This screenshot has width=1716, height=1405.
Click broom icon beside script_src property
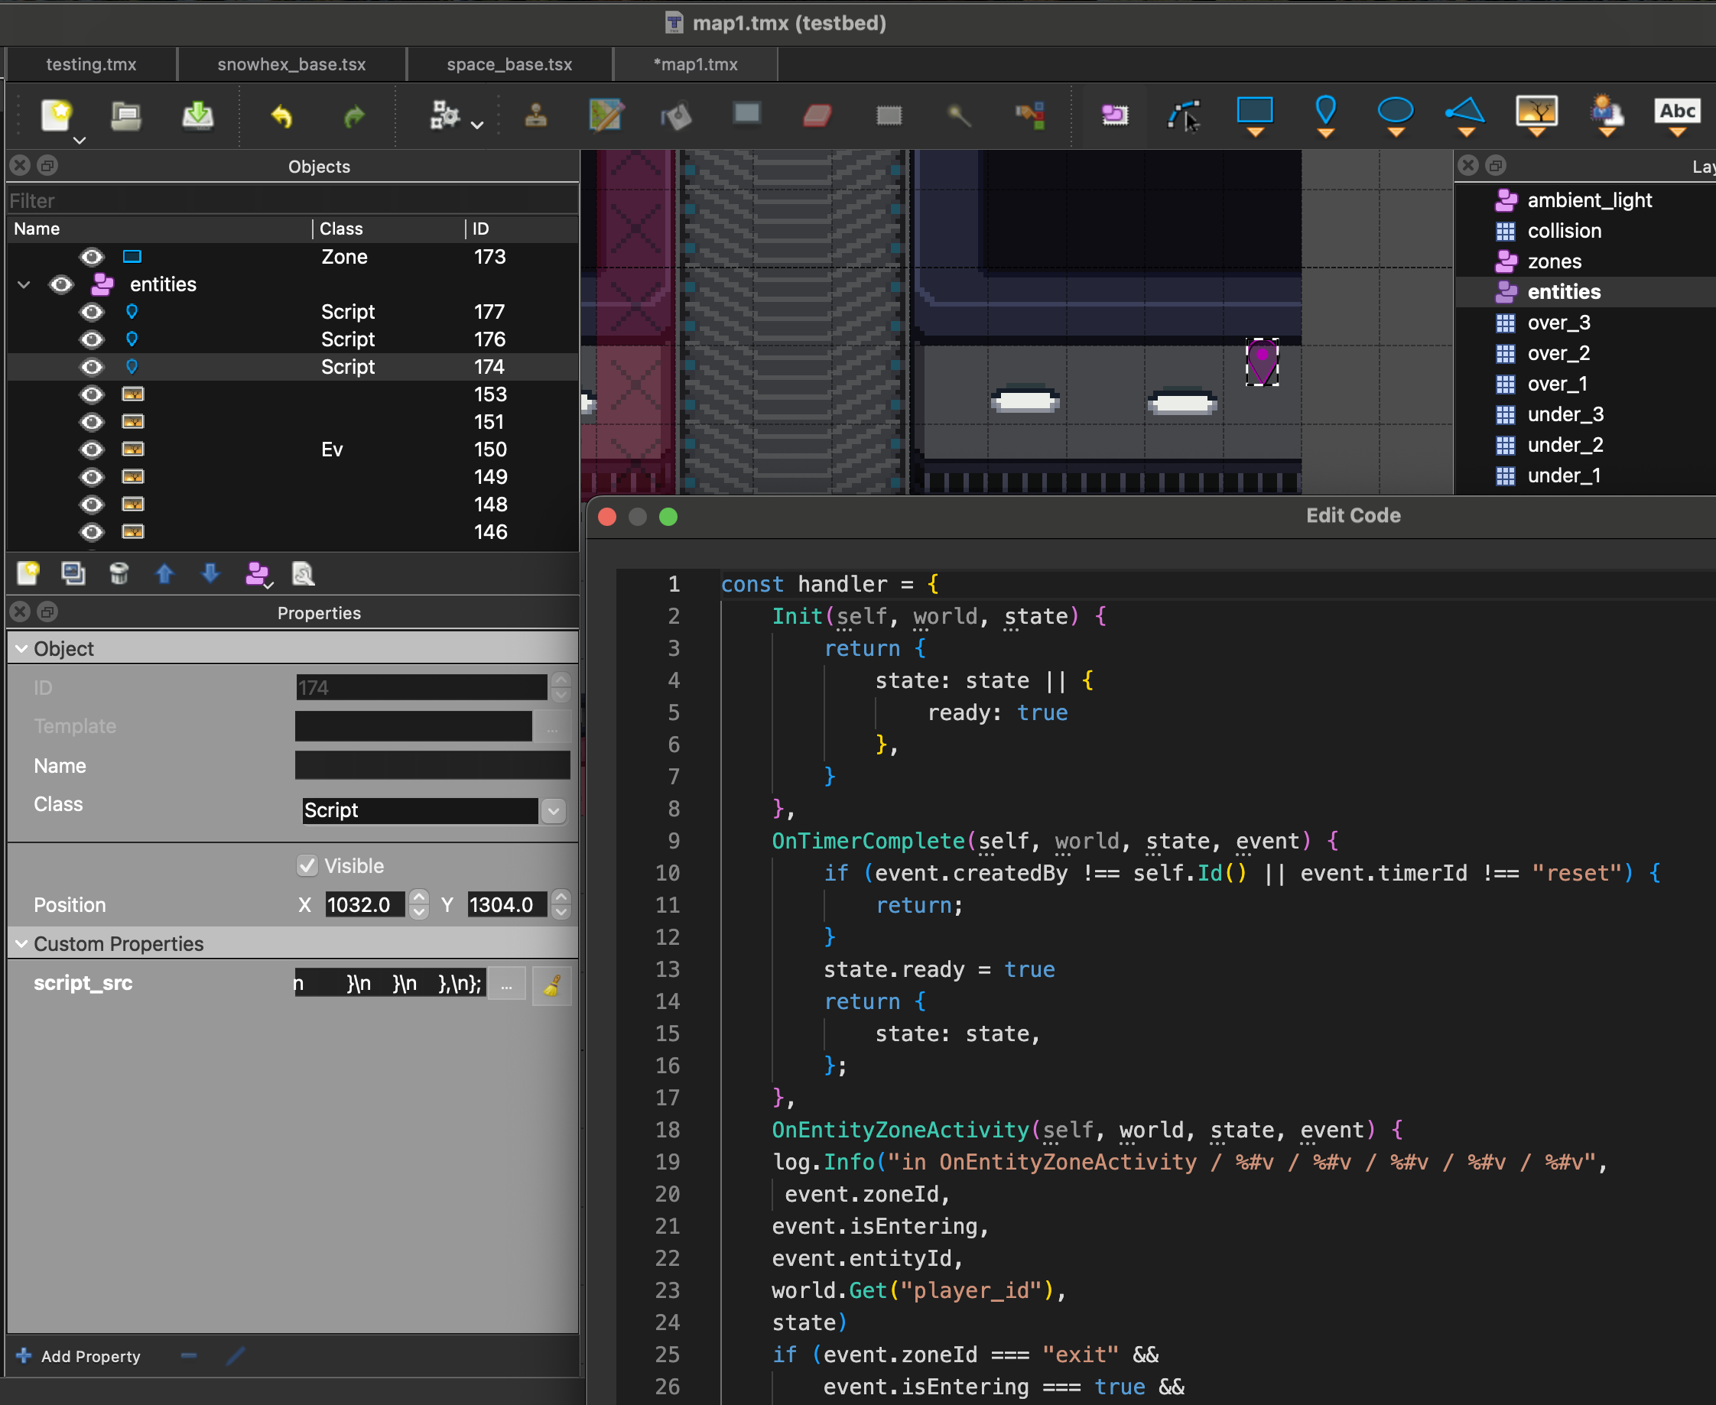pyautogui.click(x=552, y=985)
